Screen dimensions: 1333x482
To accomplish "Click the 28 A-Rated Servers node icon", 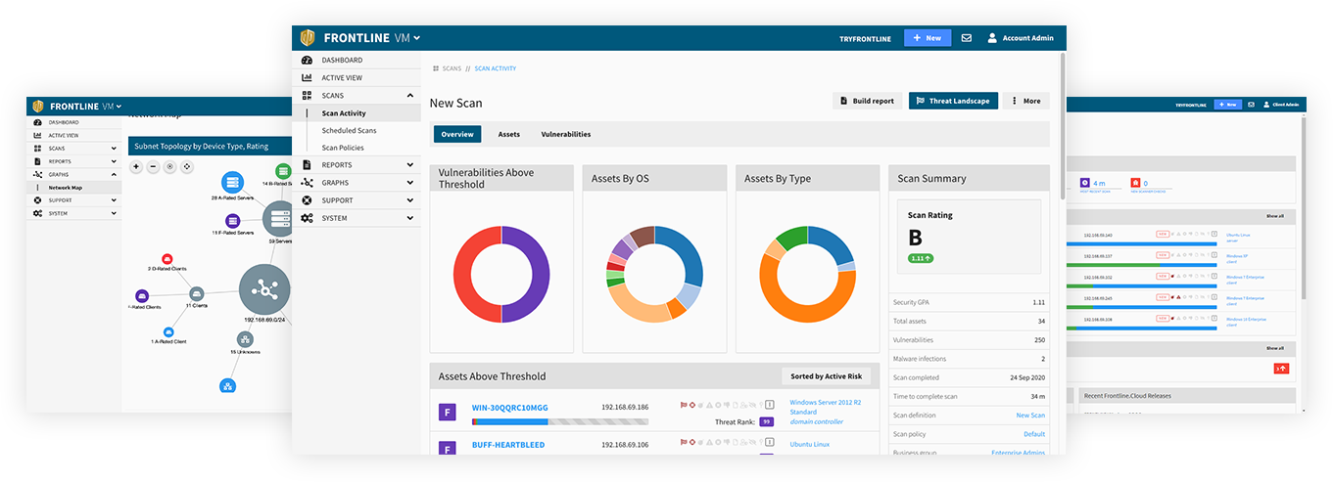I will tap(232, 182).
